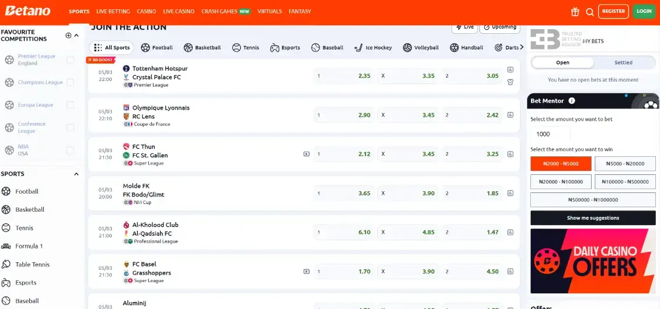Viewport: 660px width, 309px height.
Task: Click the bet amount input showing 1000
Action: click(551, 134)
